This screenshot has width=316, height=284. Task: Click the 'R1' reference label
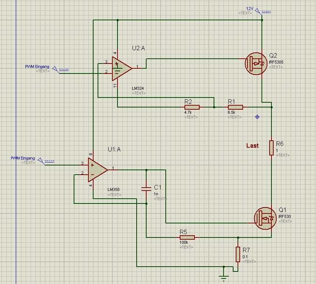pyautogui.click(x=231, y=102)
